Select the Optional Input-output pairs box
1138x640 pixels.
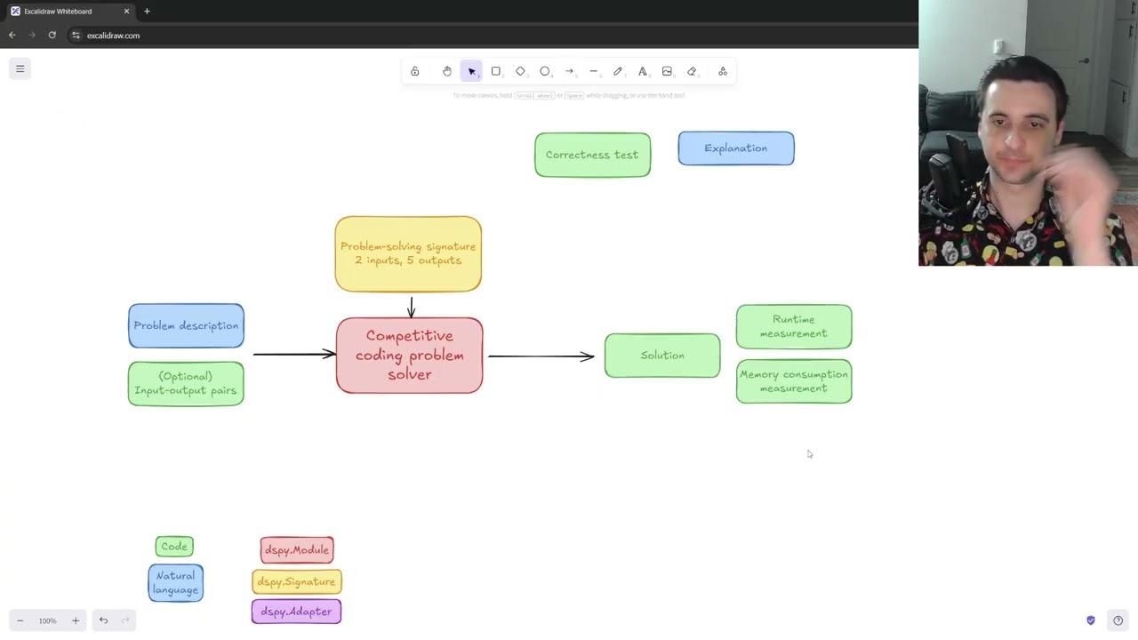click(186, 383)
